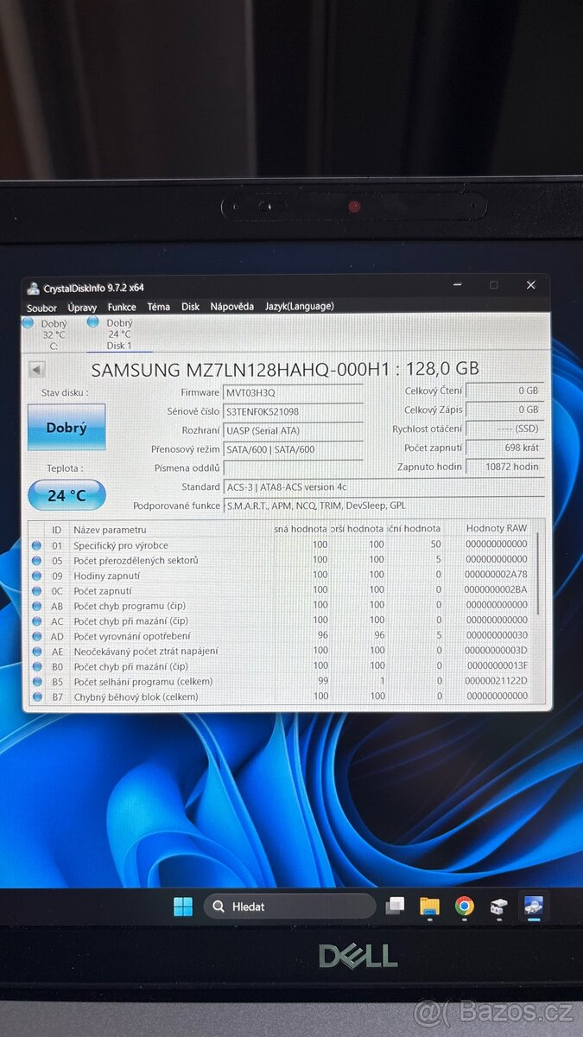Click the Standard field ACS-3
This screenshot has width=583, height=1037.
click(383, 487)
